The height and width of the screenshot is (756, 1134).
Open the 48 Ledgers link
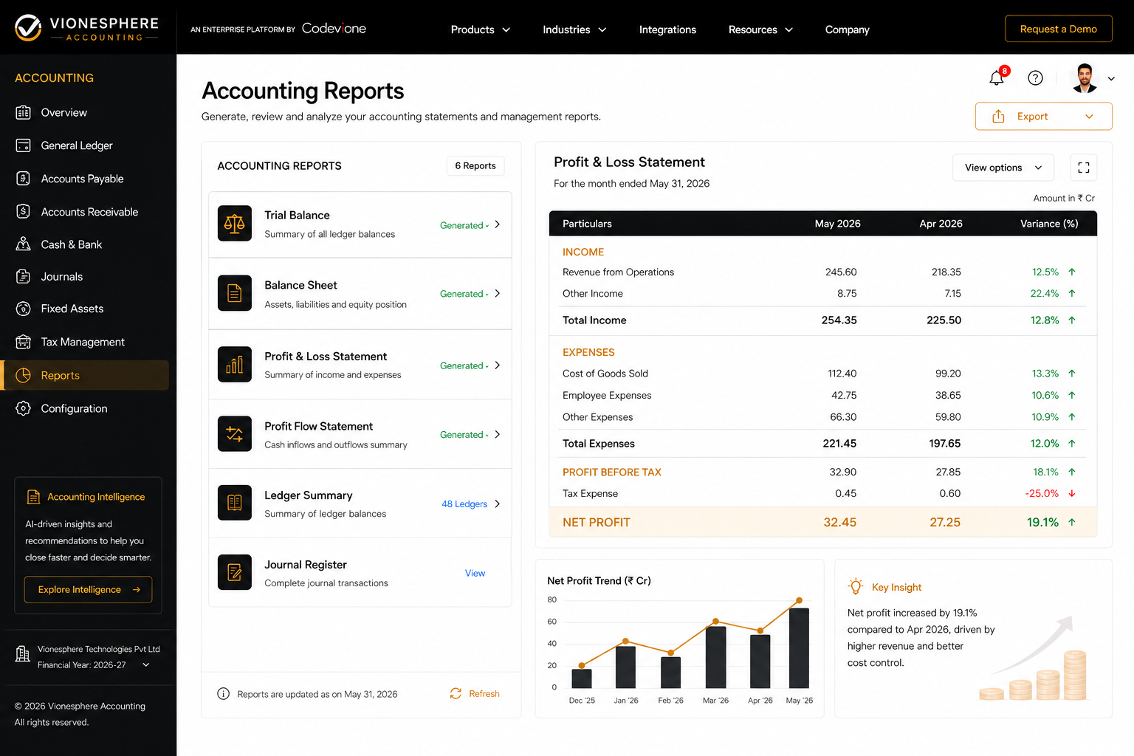(464, 504)
